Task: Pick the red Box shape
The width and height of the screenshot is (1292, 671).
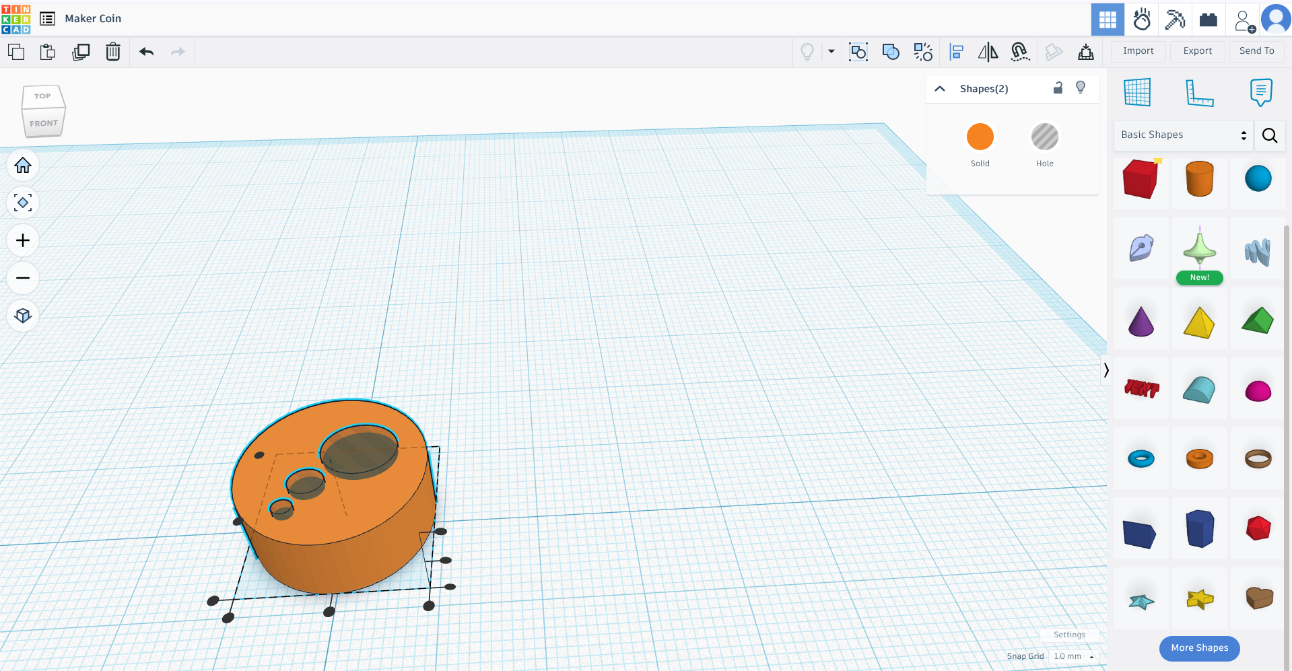Action: [x=1141, y=179]
